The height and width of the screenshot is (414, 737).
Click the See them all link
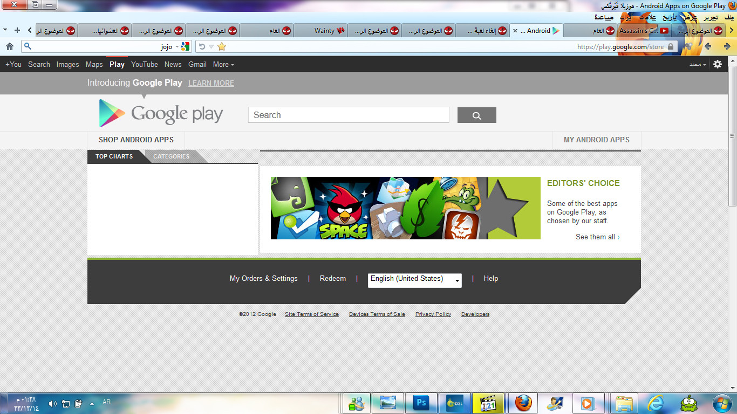(x=598, y=237)
